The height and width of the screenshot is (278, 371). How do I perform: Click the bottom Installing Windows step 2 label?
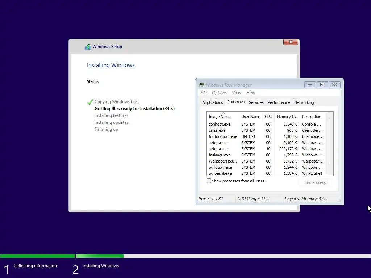pos(101,266)
